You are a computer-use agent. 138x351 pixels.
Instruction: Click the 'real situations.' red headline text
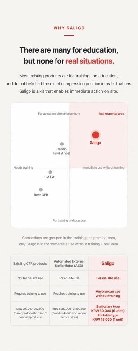pyautogui.click(x=90, y=61)
